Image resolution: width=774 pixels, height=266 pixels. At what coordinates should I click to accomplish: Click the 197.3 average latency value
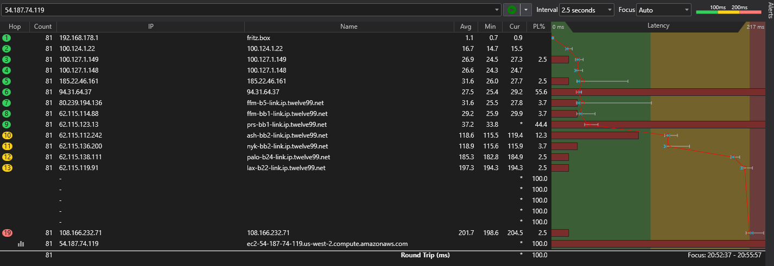[x=467, y=168]
